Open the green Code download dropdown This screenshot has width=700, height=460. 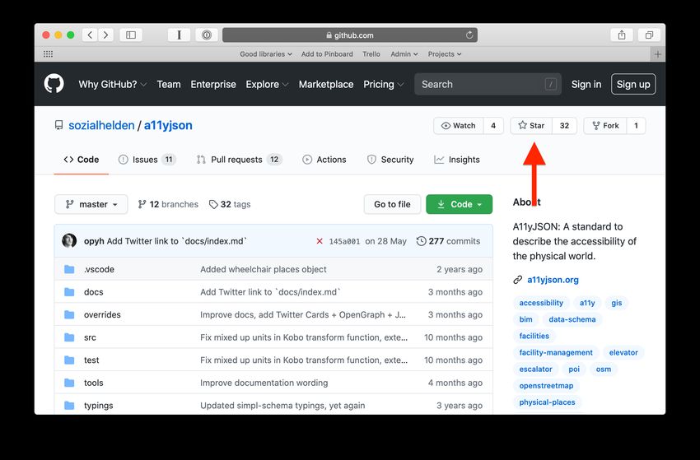coord(459,204)
